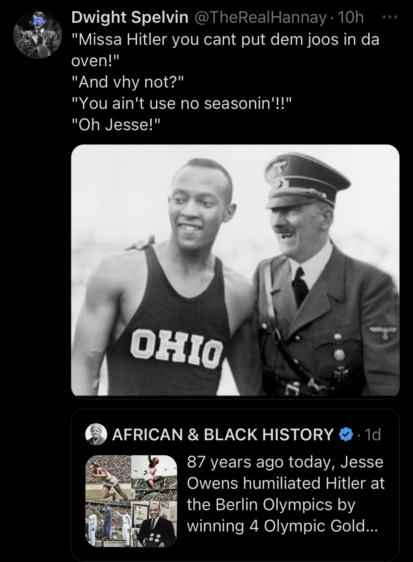Open the quoted tweet's image collage

click(131, 501)
